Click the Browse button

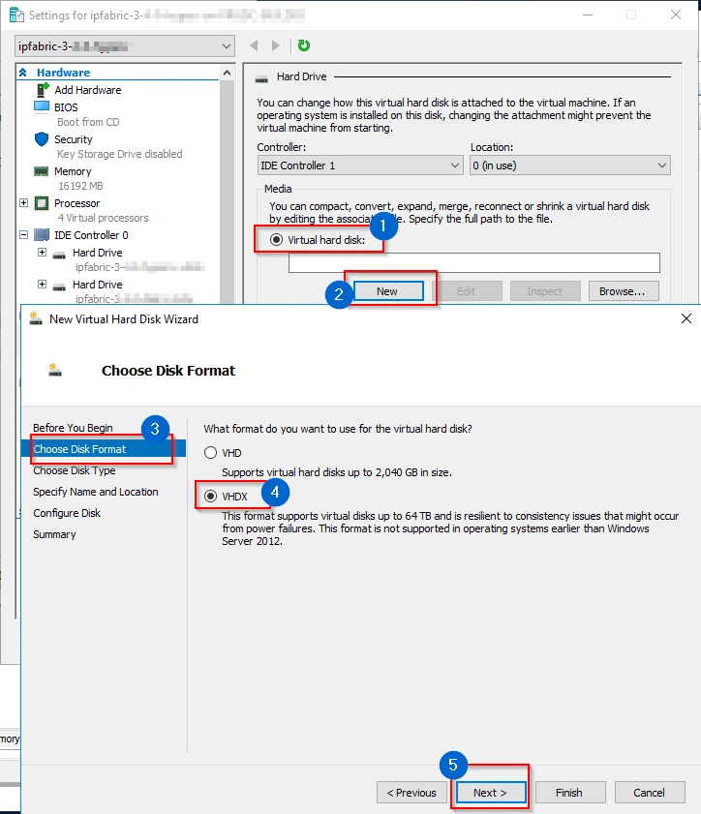[x=622, y=291]
